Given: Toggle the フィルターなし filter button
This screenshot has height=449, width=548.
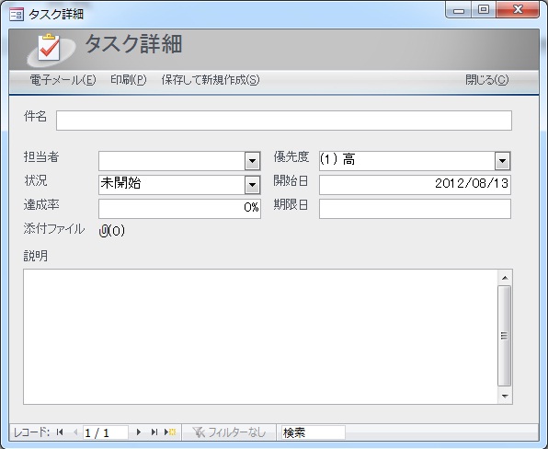Looking at the screenshot, I should click(229, 432).
